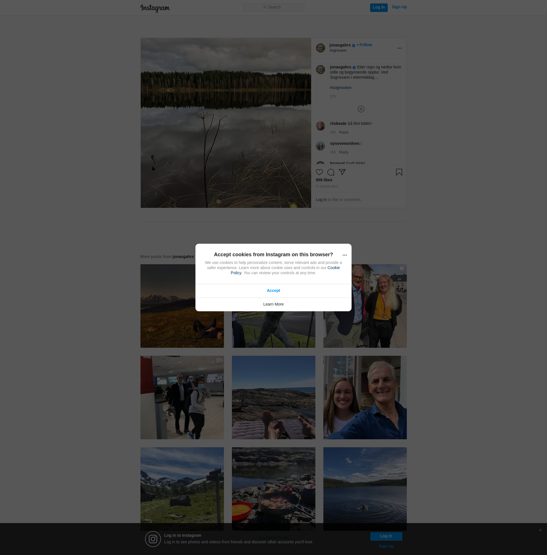547x555 pixels.
Task: Reply to riisbeate's comment
Action: [343, 132]
